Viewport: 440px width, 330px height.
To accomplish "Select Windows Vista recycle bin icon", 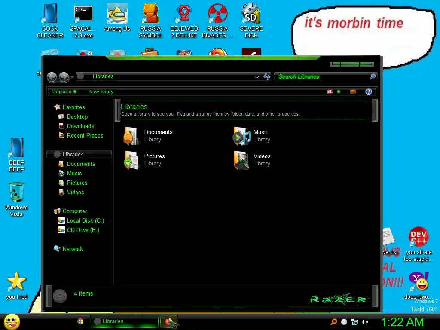I will (17, 199).
